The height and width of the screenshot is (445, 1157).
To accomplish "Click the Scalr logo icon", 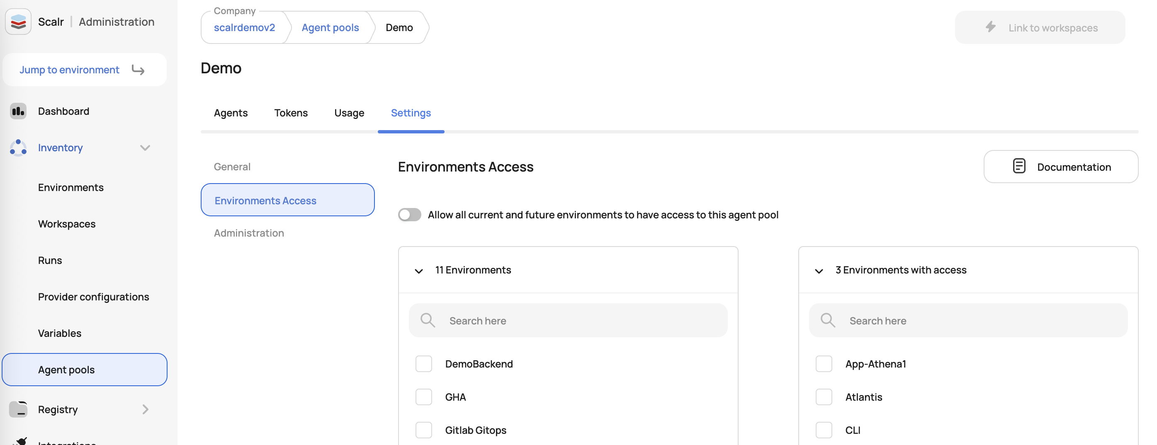I will (x=18, y=22).
